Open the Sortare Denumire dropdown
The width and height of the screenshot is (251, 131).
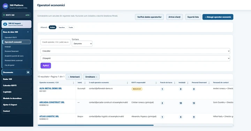point(82,44)
